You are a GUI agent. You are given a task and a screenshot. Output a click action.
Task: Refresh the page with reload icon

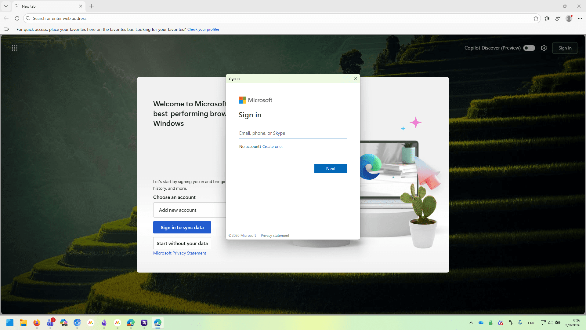tap(17, 18)
